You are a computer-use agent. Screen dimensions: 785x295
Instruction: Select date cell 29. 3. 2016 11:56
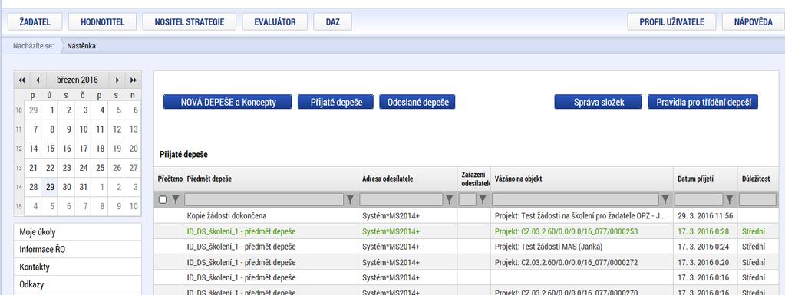705,216
